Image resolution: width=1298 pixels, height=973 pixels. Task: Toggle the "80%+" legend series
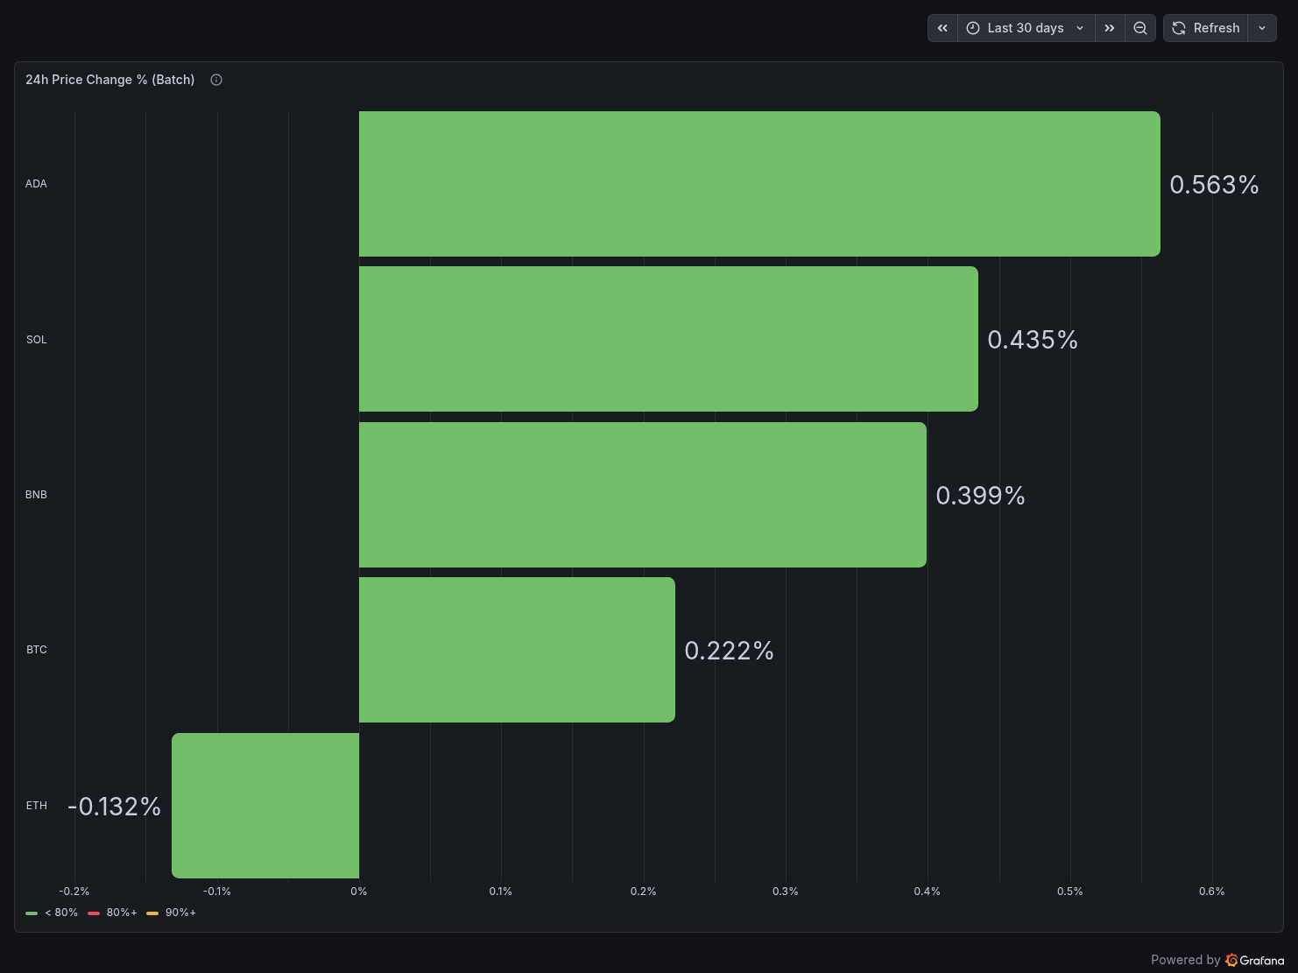point(122,913)
